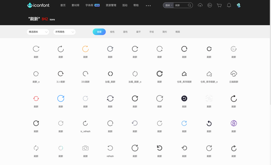This screenshot has height=165, width=271.
Task: Focus the search box containing 刷新
Action: 181,5
